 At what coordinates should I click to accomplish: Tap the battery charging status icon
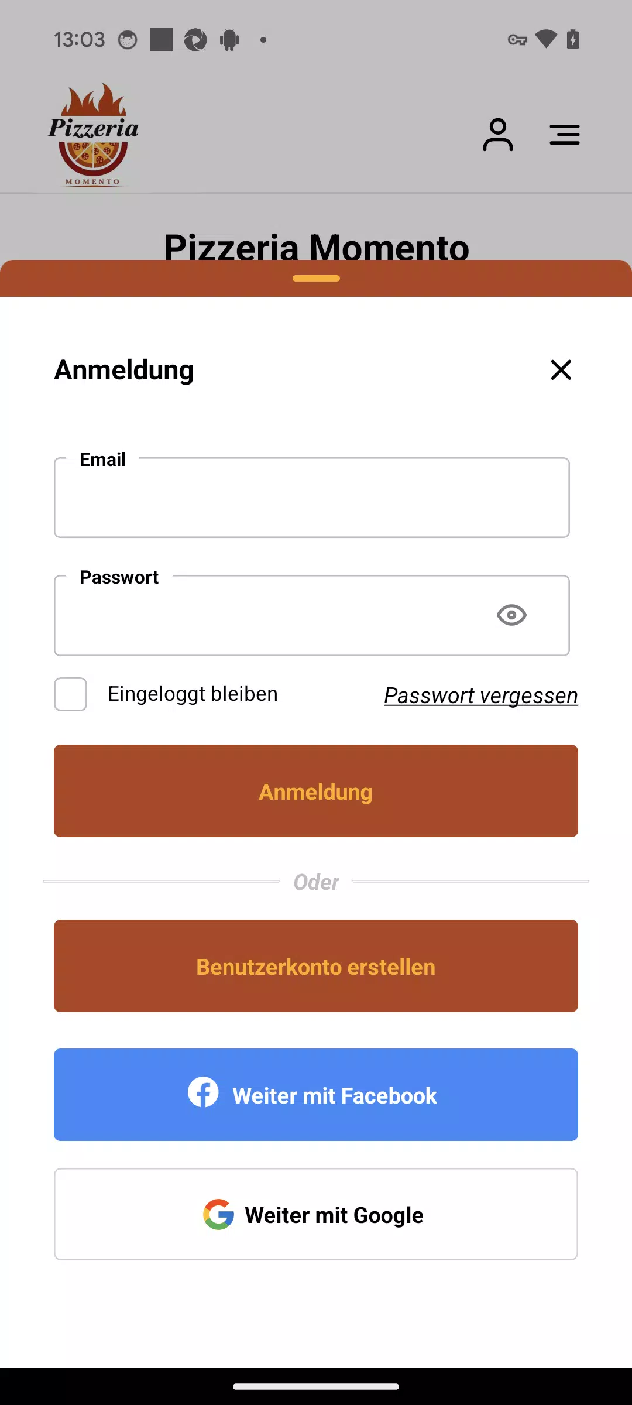573,39
